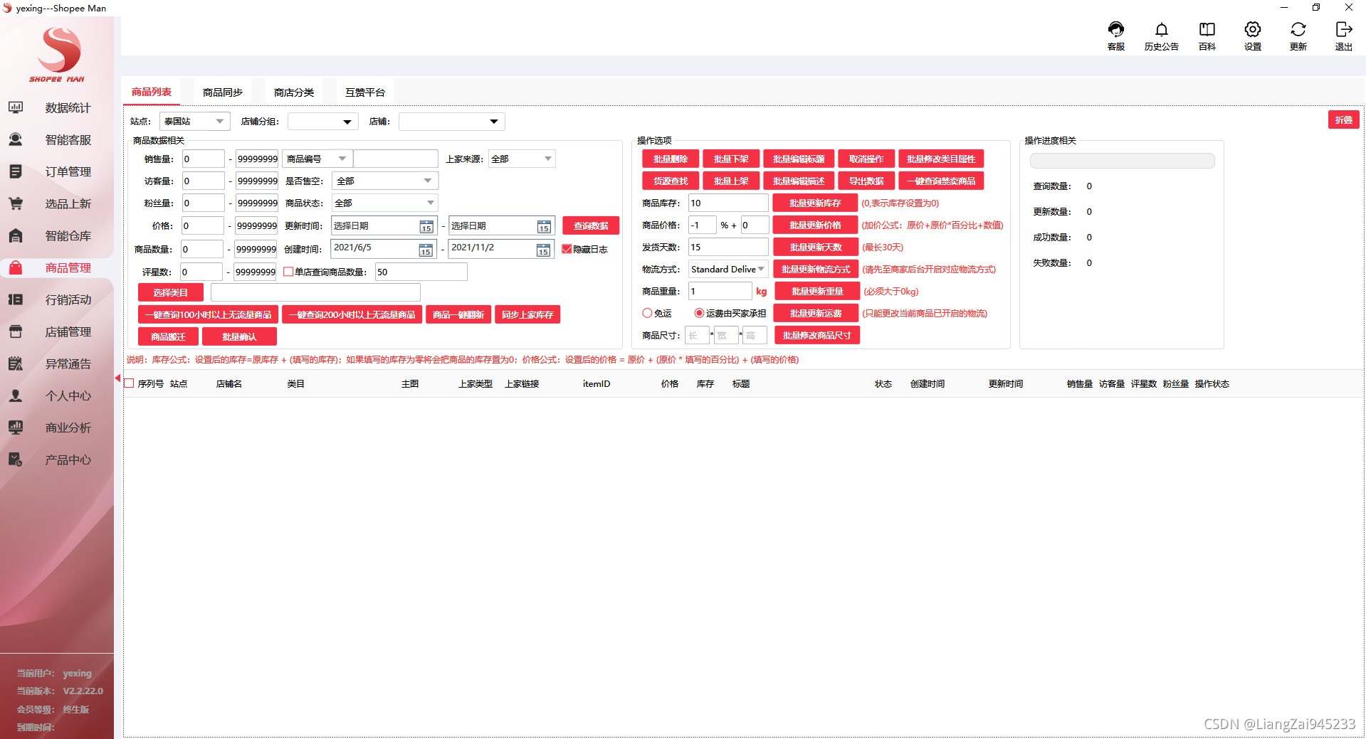Click the 批量更新价格 button
1366x739 pixels.
[x=815, y=225]
